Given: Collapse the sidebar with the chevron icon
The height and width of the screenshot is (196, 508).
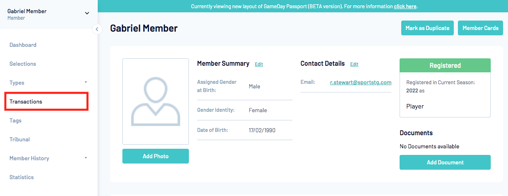Looking at the screenshot, I should [x=97, y=29].
